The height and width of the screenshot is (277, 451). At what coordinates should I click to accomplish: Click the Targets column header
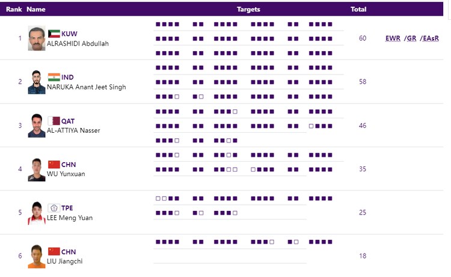point(248,10)
